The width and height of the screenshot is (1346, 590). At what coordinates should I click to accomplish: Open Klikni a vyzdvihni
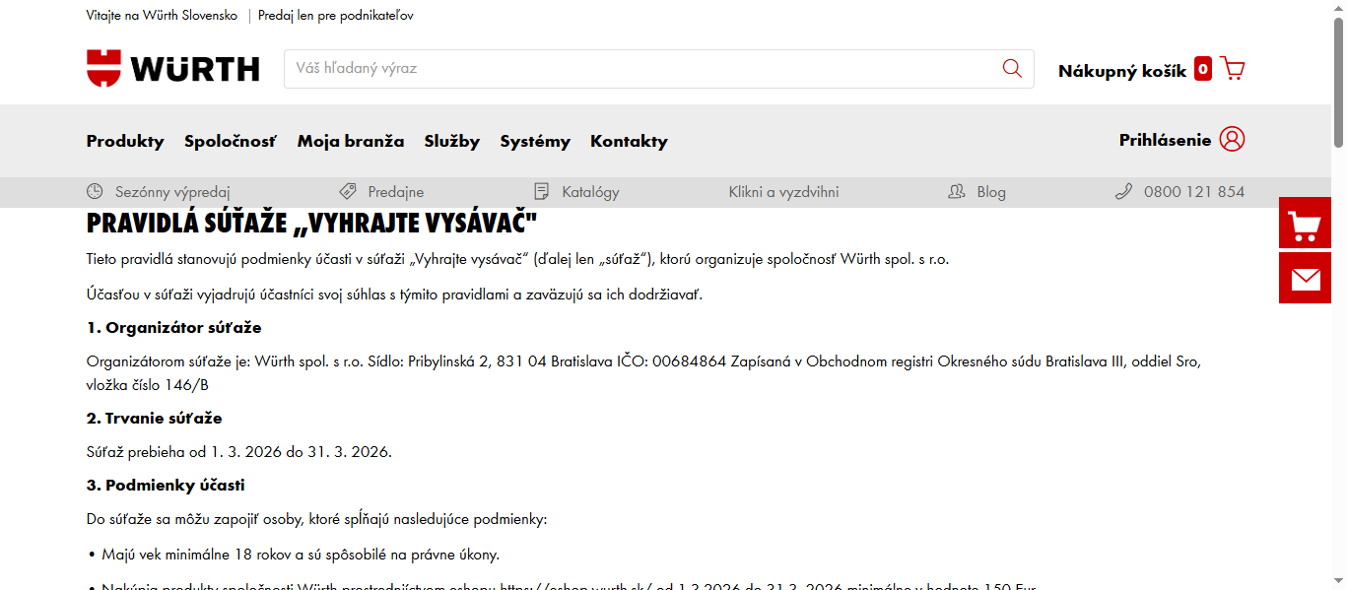783,191
